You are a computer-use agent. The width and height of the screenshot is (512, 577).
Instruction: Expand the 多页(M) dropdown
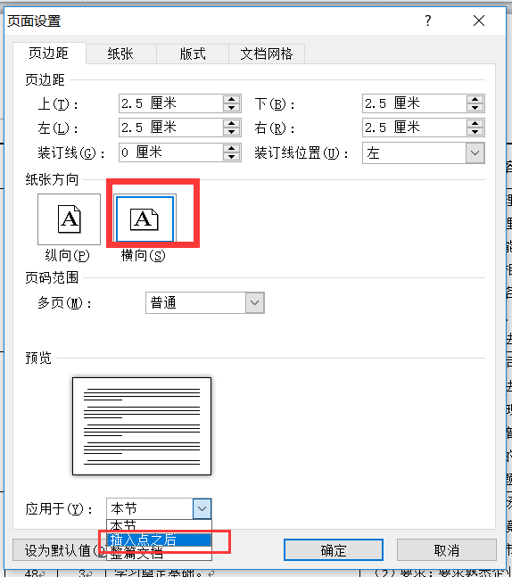(255, 303)
